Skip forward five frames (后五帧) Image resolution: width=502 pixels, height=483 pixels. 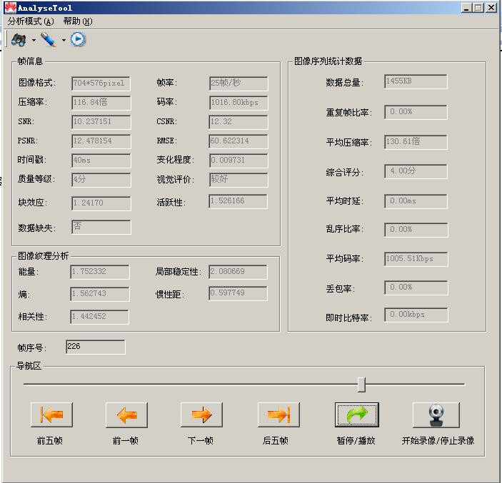278,415
